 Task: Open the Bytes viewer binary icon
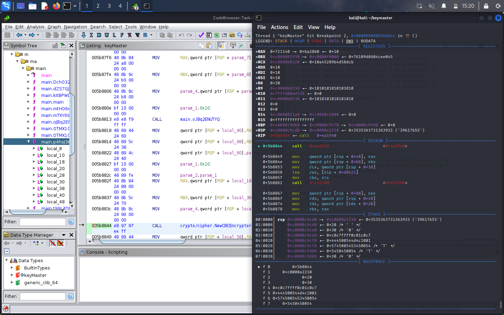click(209, 35)
